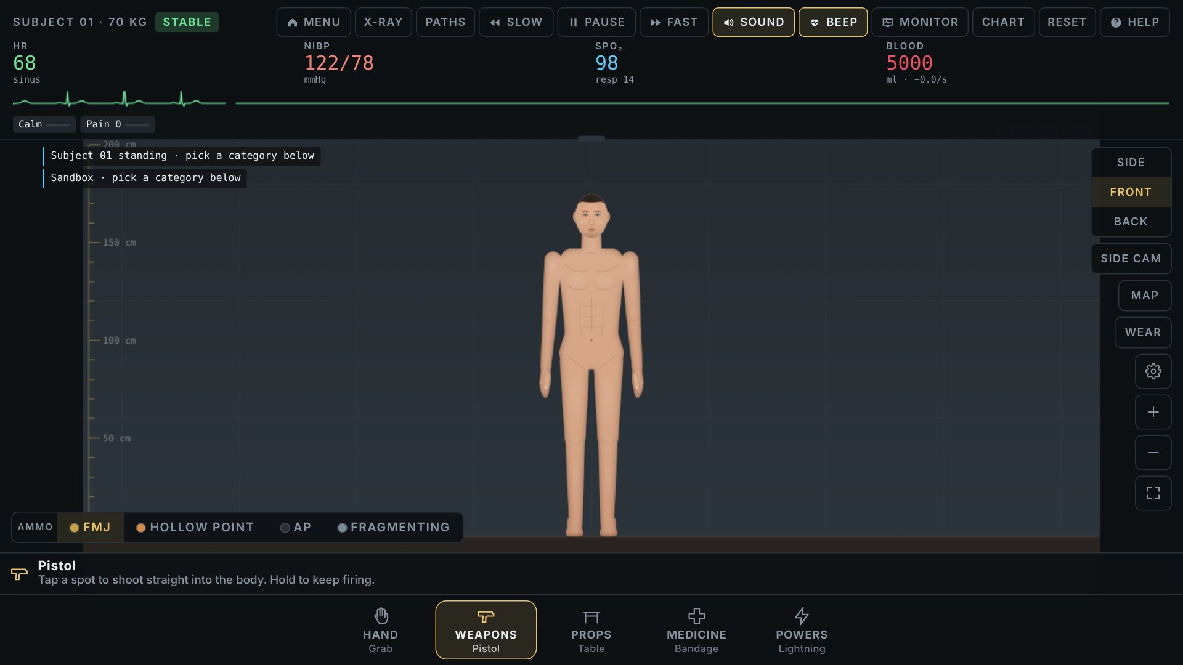Open the Side Cam view

pyautogui.click(x=1131, y=259)
